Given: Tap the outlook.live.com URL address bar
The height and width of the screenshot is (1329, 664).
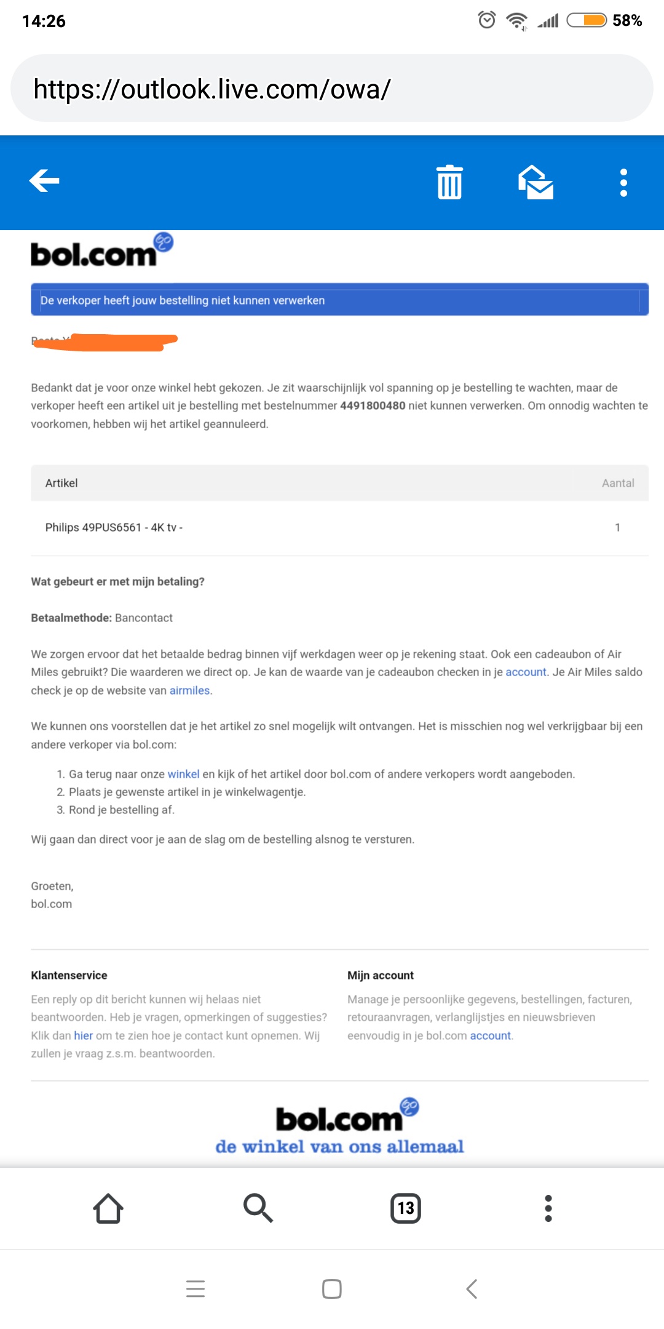Looking at the screenshot, I should 332,89.
